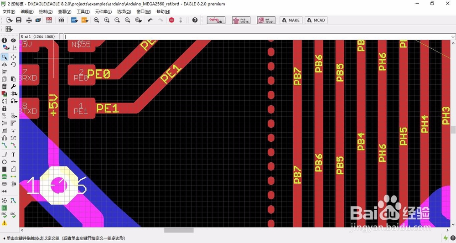Open the 工具(T) menu
The image size is (456, 243).
[x=83, y=12]
